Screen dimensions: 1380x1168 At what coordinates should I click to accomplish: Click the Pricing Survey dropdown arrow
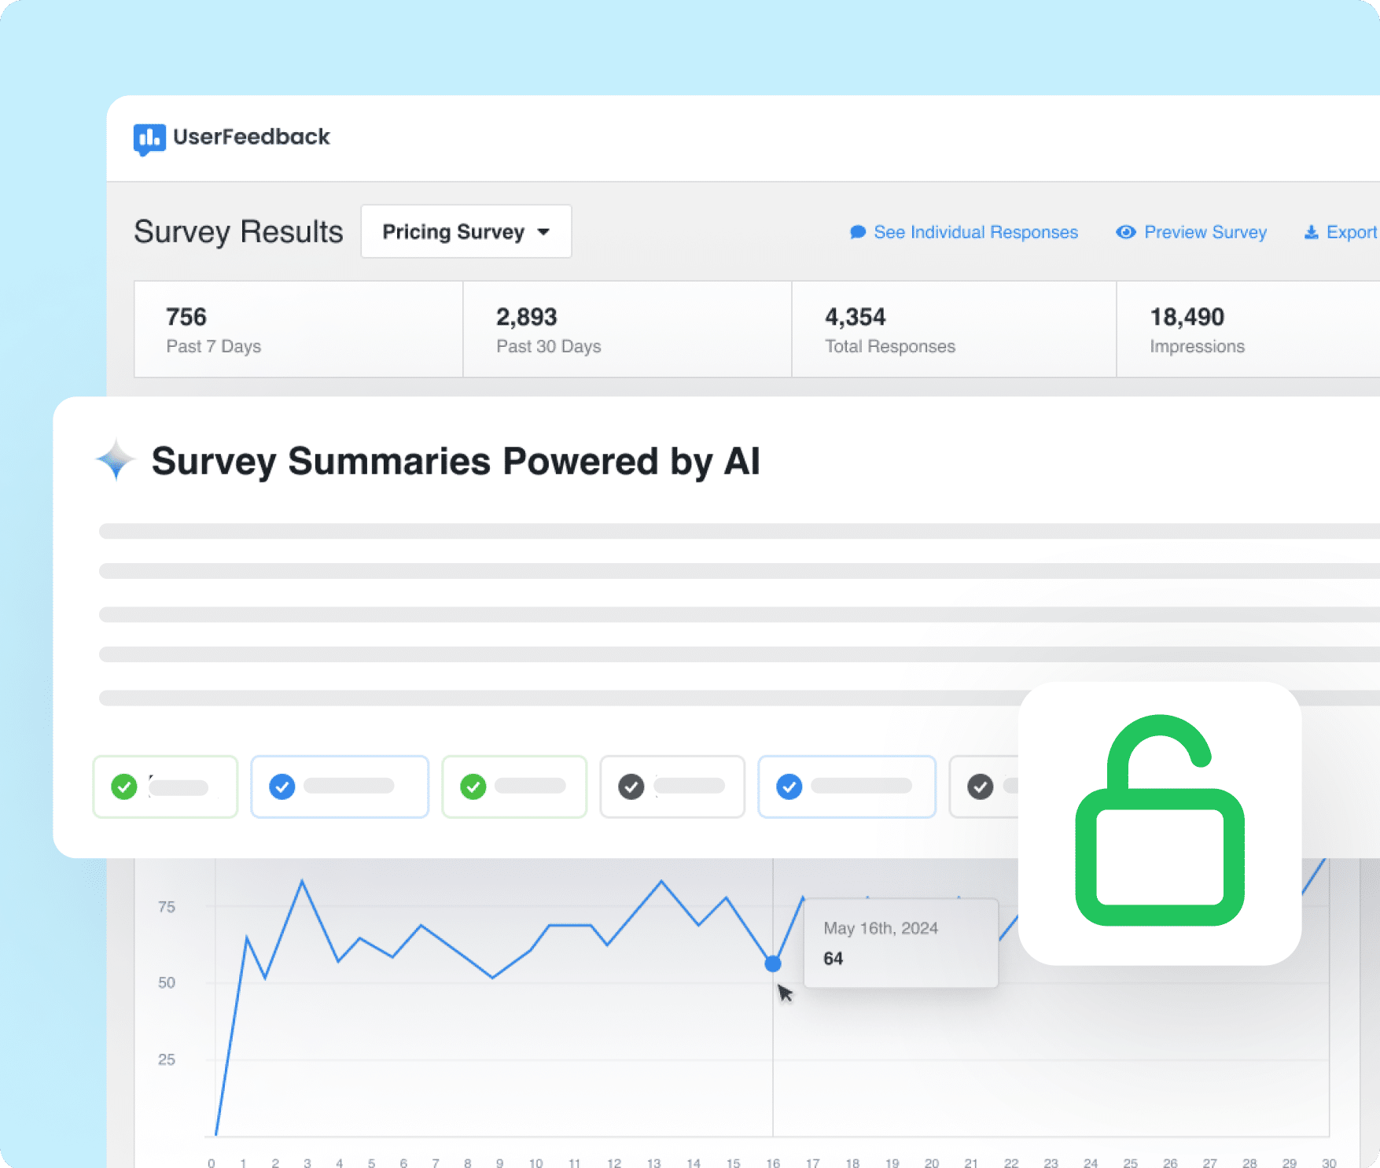coord(543,232)
